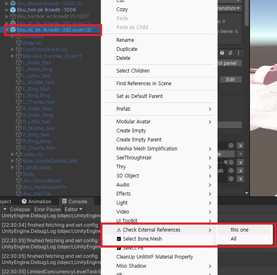Click the prefab cube icon of selected Eku_AL bk row

pos(13,30)
